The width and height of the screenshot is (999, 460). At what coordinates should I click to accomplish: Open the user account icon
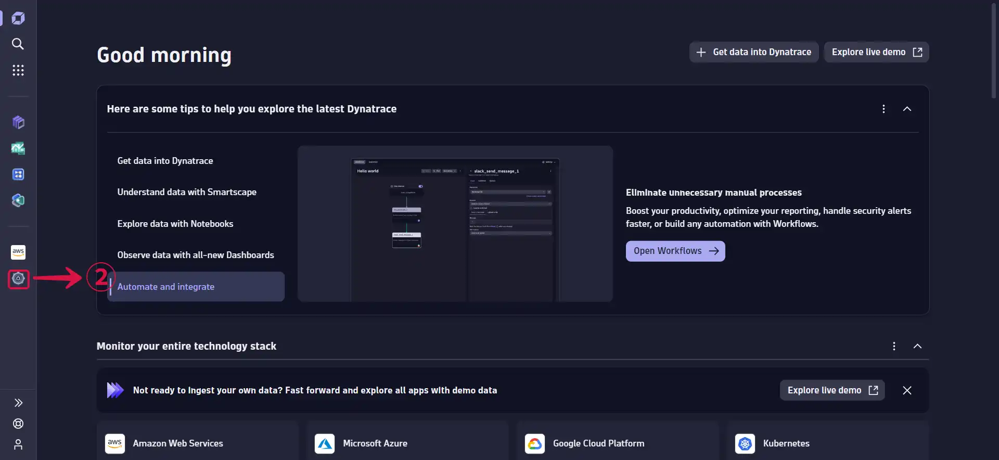tap(18, 444)
